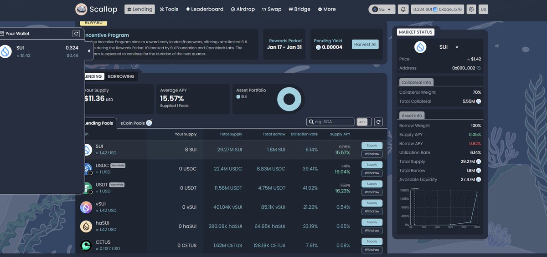Click Supply for the SUI pool
547x257 pixels.
(x=372, y=146)
